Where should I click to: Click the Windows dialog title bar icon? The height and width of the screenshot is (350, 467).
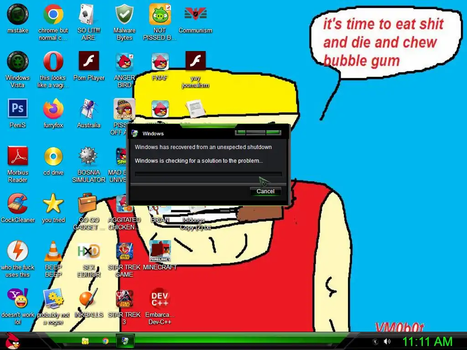(x=135, y=134)
